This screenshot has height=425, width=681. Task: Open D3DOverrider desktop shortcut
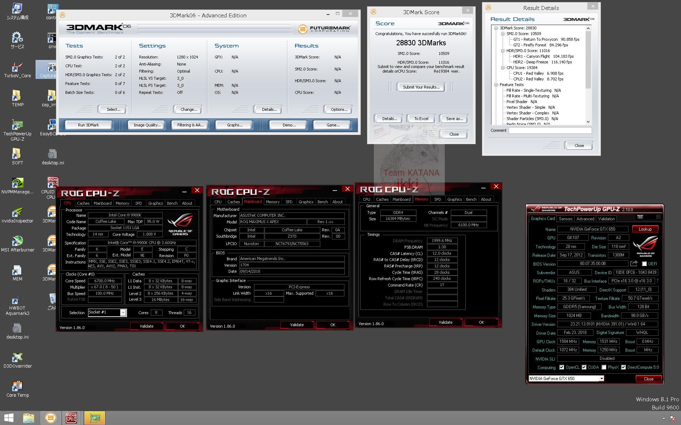[17, 360]
